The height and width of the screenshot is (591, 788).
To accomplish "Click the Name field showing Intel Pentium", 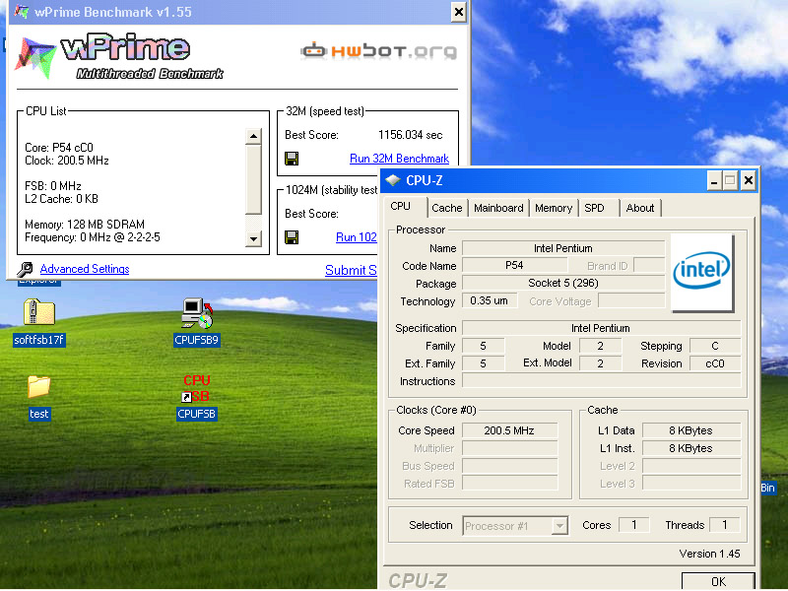I will click(563, 248).
